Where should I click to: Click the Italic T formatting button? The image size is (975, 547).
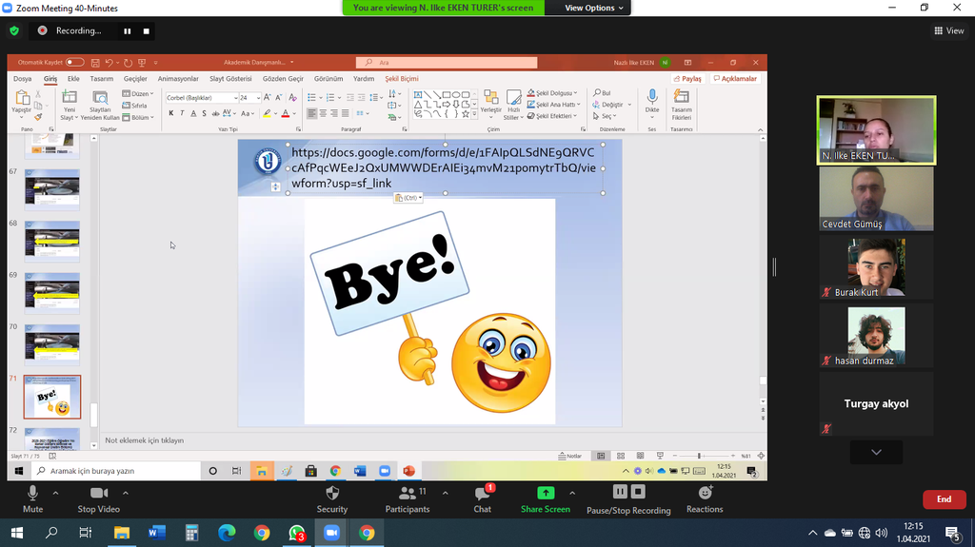pos(182,113)
